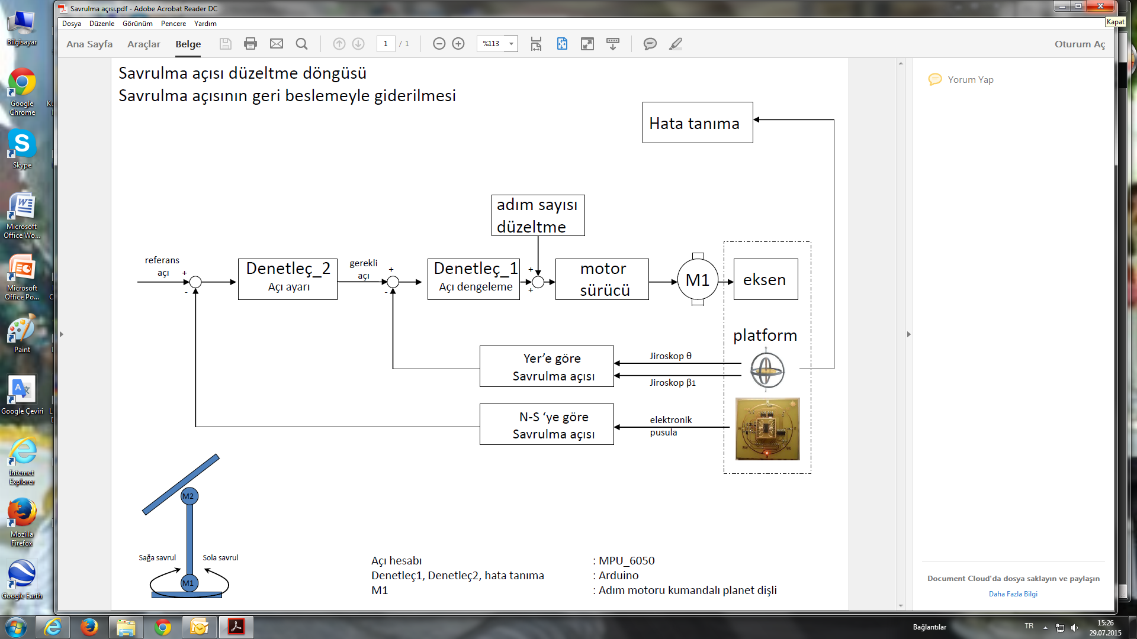Click the fit page view icon
The height and width of the screenshot is (639, 1137).
click(x=561, y=44)
